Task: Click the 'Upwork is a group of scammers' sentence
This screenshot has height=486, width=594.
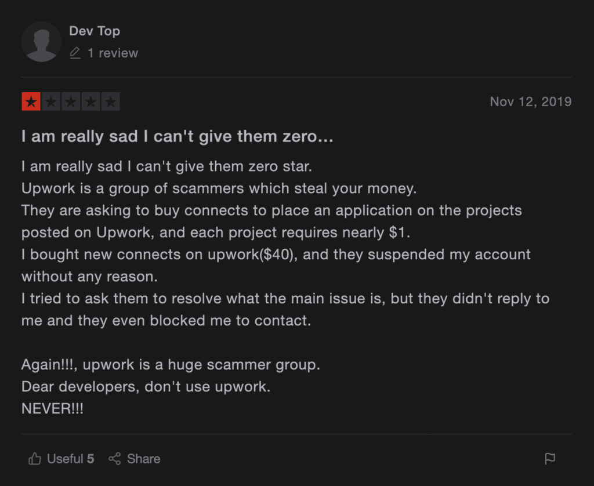Action: point(219,188)
